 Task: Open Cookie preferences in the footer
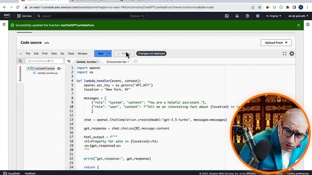[x=298, y=174]
